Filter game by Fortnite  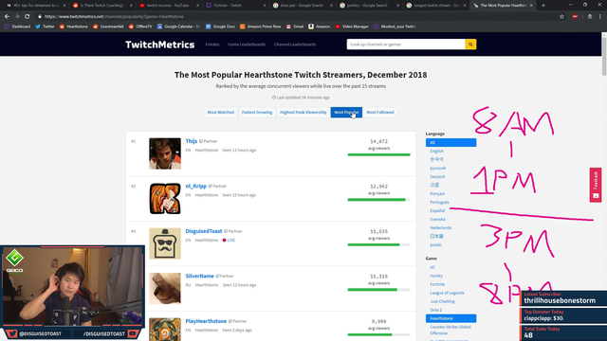point(437,284)
